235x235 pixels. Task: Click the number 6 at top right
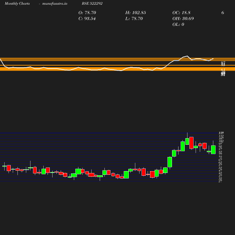click(x=223, y=13)
